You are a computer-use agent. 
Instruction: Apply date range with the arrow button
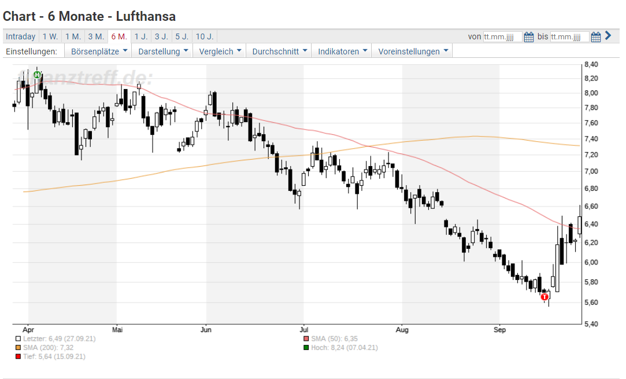coord(608,35)
